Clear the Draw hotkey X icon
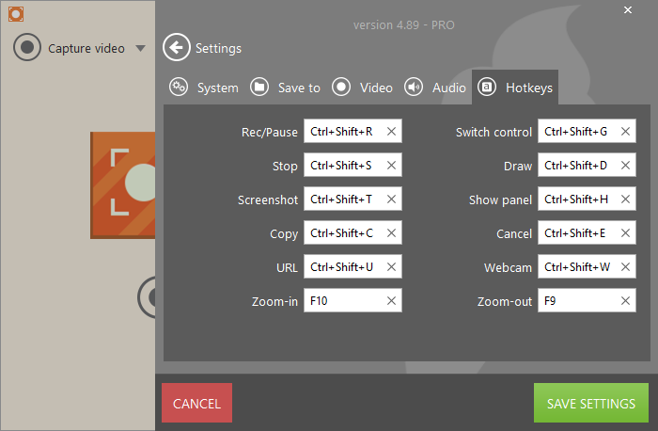Screen dimensions: 658x431 point(625,166)
